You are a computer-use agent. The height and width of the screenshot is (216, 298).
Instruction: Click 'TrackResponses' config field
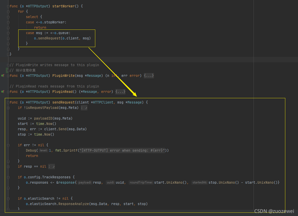click(56, 177)
